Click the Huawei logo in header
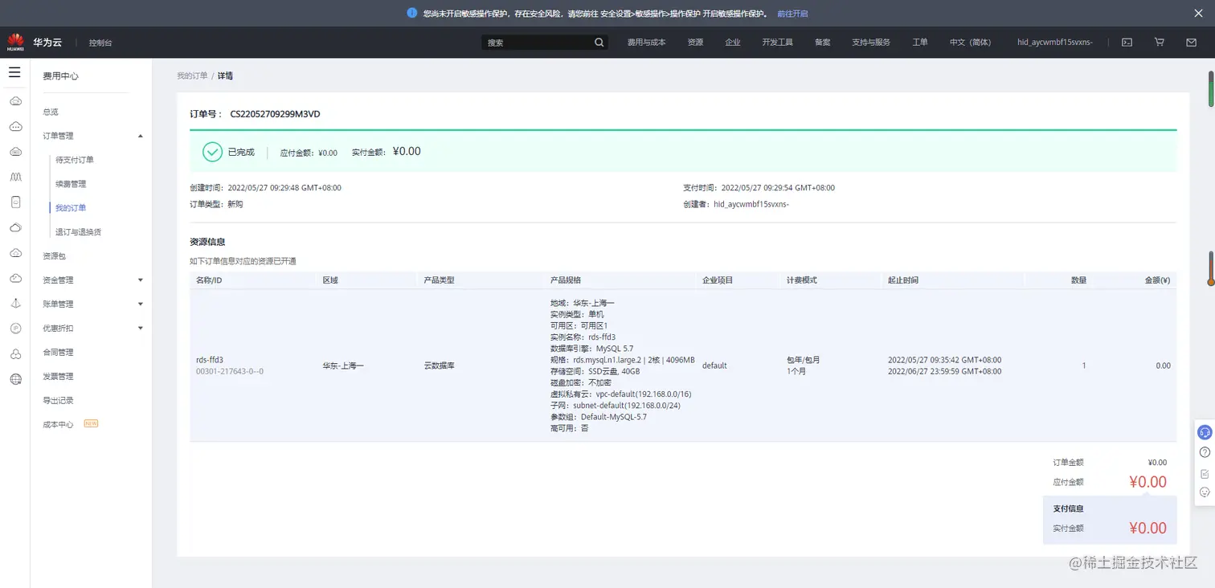 (x=14, y=41)
